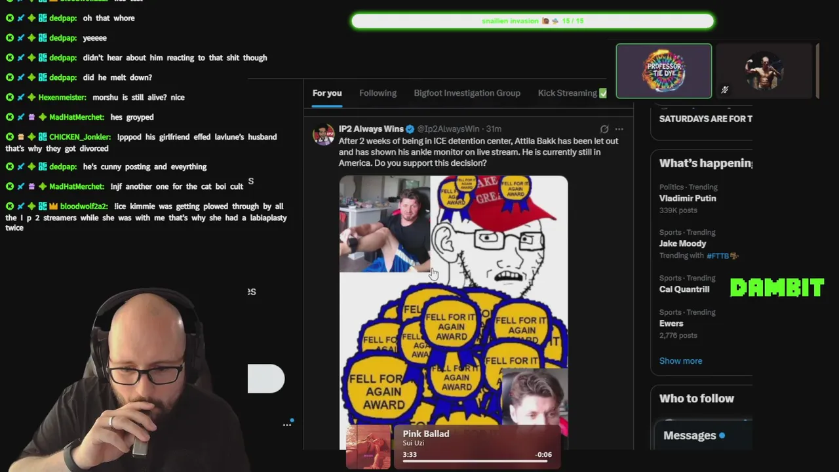Open Vladimir Putin trending topic

click(688, 198)
